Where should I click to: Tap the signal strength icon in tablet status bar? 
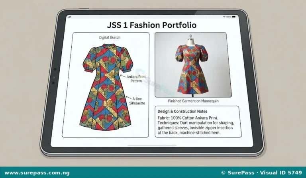(x=69, y=17)
